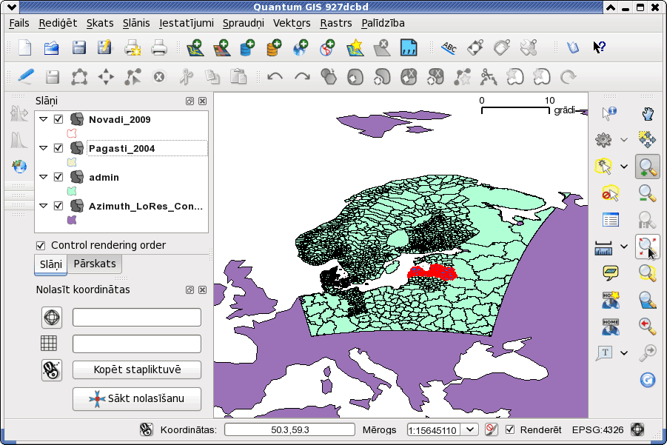
Task: Select the Zoom In magnifier tool
Action: click(648, 167)
